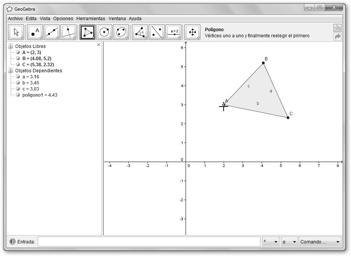
Task: Select the Circle with center tool
Action: tap(104, 32)
